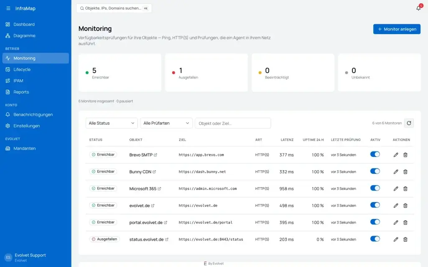Viewport: 428px width, 267px height.
Task: Click the Ausgefallen summary card
Action: coord(206,73)
